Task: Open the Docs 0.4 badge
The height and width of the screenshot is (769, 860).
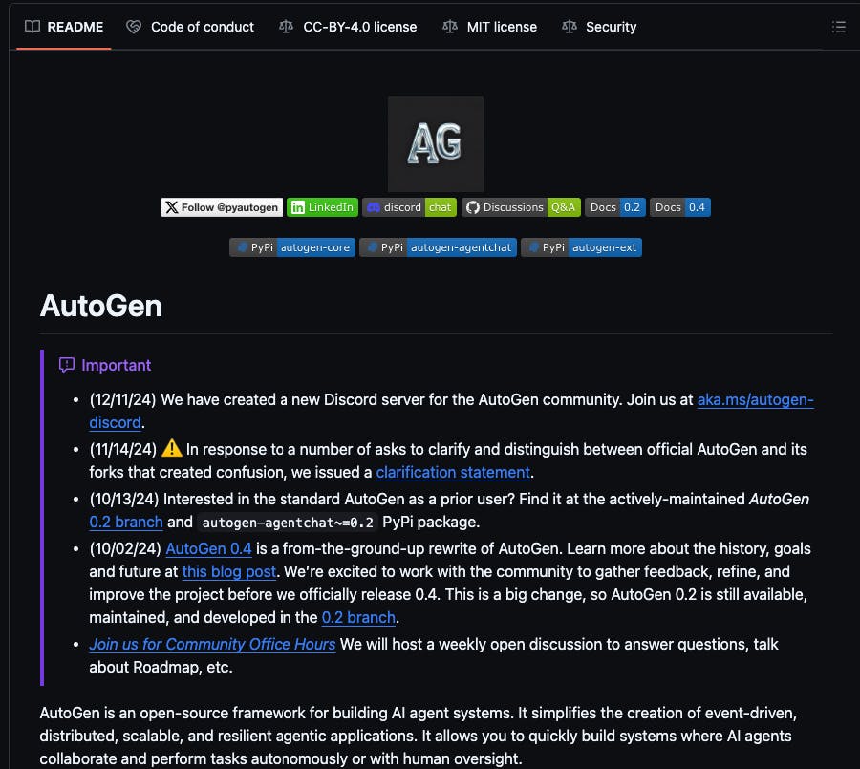Action: tap(680, 207)
